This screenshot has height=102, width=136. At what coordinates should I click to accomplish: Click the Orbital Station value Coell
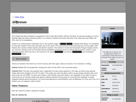(114, 69)
